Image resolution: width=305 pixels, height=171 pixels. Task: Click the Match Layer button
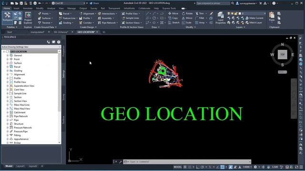pyautogui.click(x=254, y=22)
